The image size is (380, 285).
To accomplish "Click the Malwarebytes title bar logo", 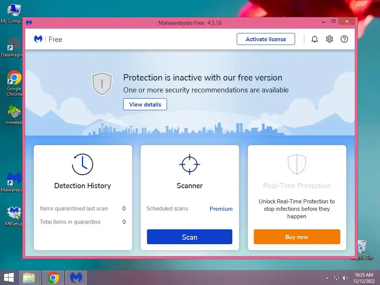I will tap(29, 23).
